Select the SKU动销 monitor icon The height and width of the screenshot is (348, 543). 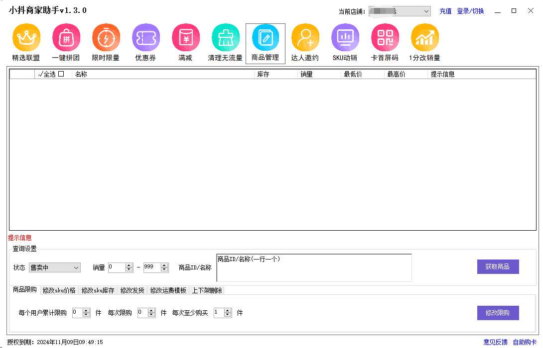pyautogui.click(x=345, y=38)
